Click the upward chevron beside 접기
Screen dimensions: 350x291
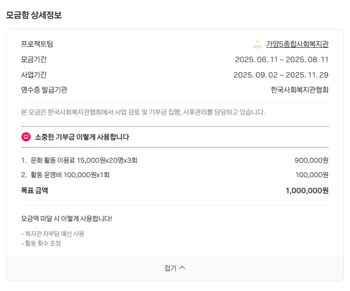click(182, 267)
